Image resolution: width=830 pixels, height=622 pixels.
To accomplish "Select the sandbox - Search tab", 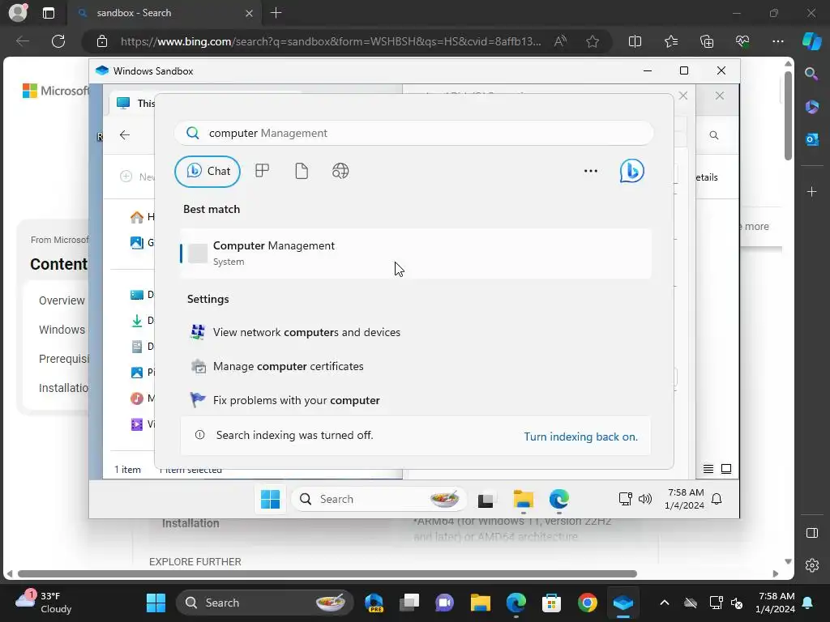I will point(164,13).
